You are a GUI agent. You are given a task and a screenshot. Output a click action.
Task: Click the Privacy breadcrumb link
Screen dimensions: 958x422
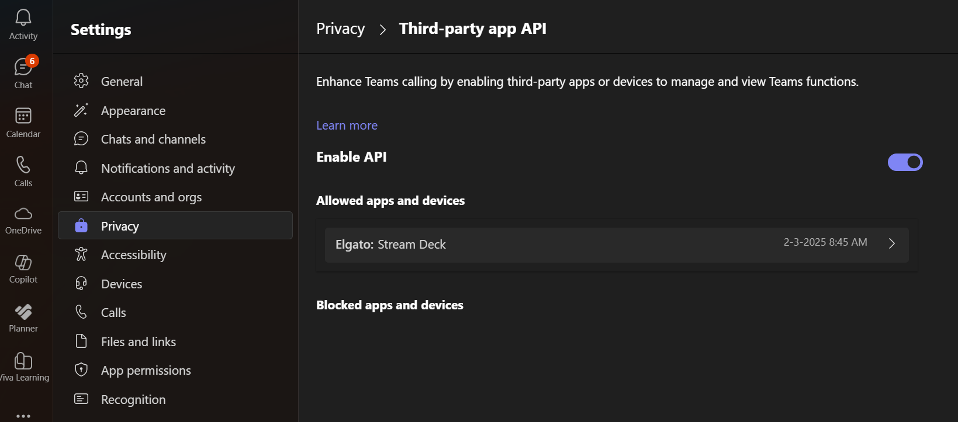[340, 28]
